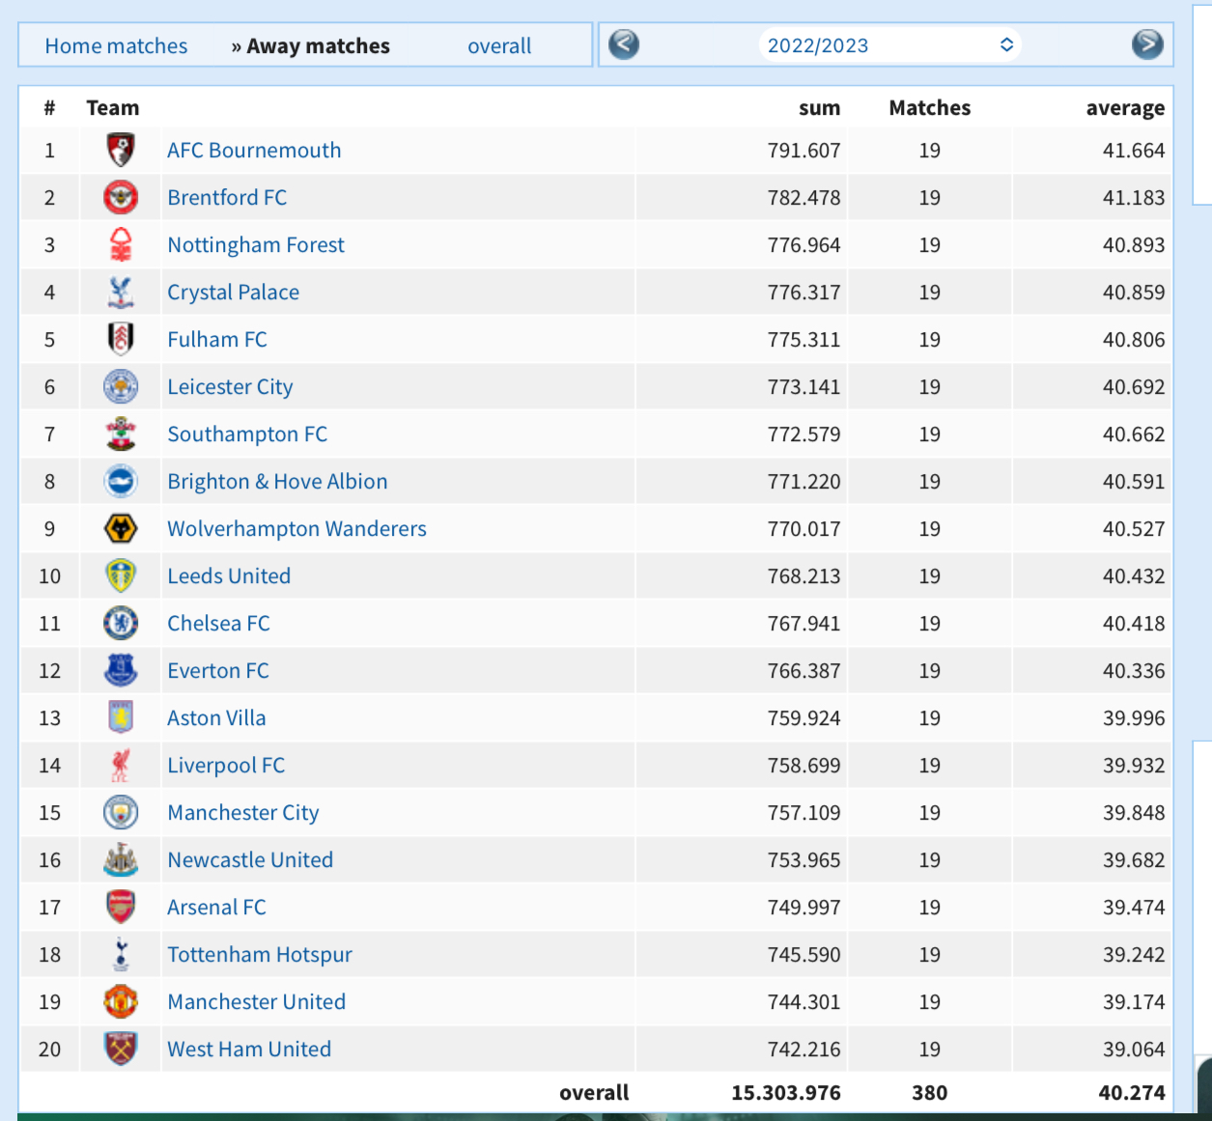Screen dimensions: 1212x1121
Task: Click the Tottenham Hotspur cockerel crest
Action: tap(121, 954)
